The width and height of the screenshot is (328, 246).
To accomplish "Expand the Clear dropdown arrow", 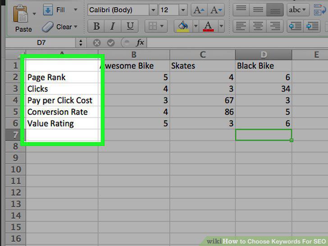I will click(x=76, y=27).
